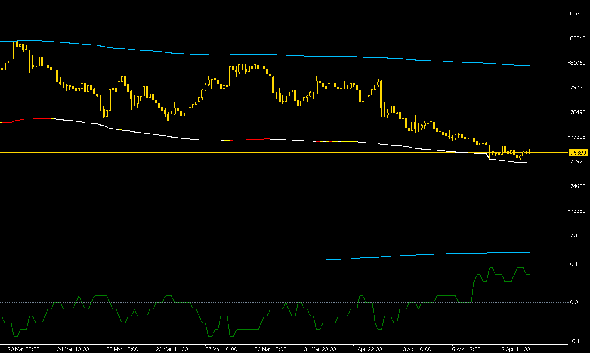Click the 20 Mar 22:00 time label
Viewport: 590px width, 353px height.
pyautogui.click(x=24, y=349)
